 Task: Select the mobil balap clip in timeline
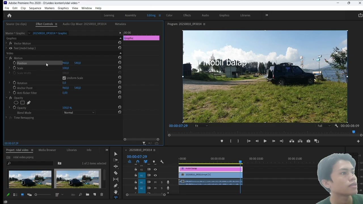point(210,169)
